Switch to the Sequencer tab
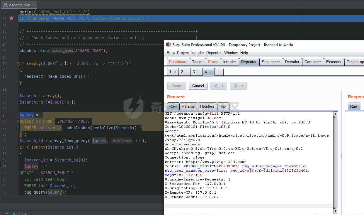This screenshot has width=364, height=215. [x=271, y=62]
